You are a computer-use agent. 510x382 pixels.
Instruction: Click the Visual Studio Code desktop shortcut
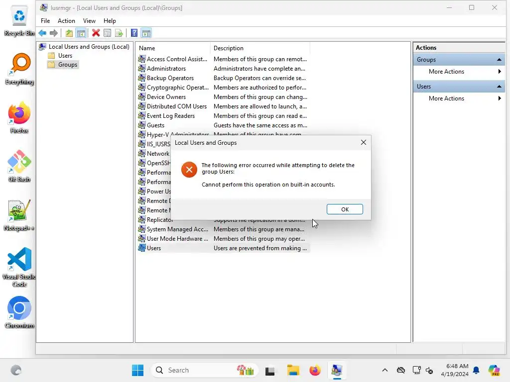(x=19, y=267)
